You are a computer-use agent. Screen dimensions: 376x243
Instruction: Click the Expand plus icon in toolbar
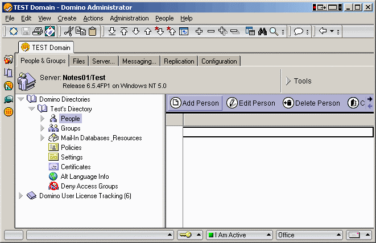pos(199,31)
